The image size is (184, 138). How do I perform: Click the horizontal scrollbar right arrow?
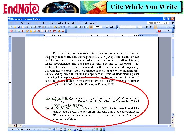pos(170,126)
